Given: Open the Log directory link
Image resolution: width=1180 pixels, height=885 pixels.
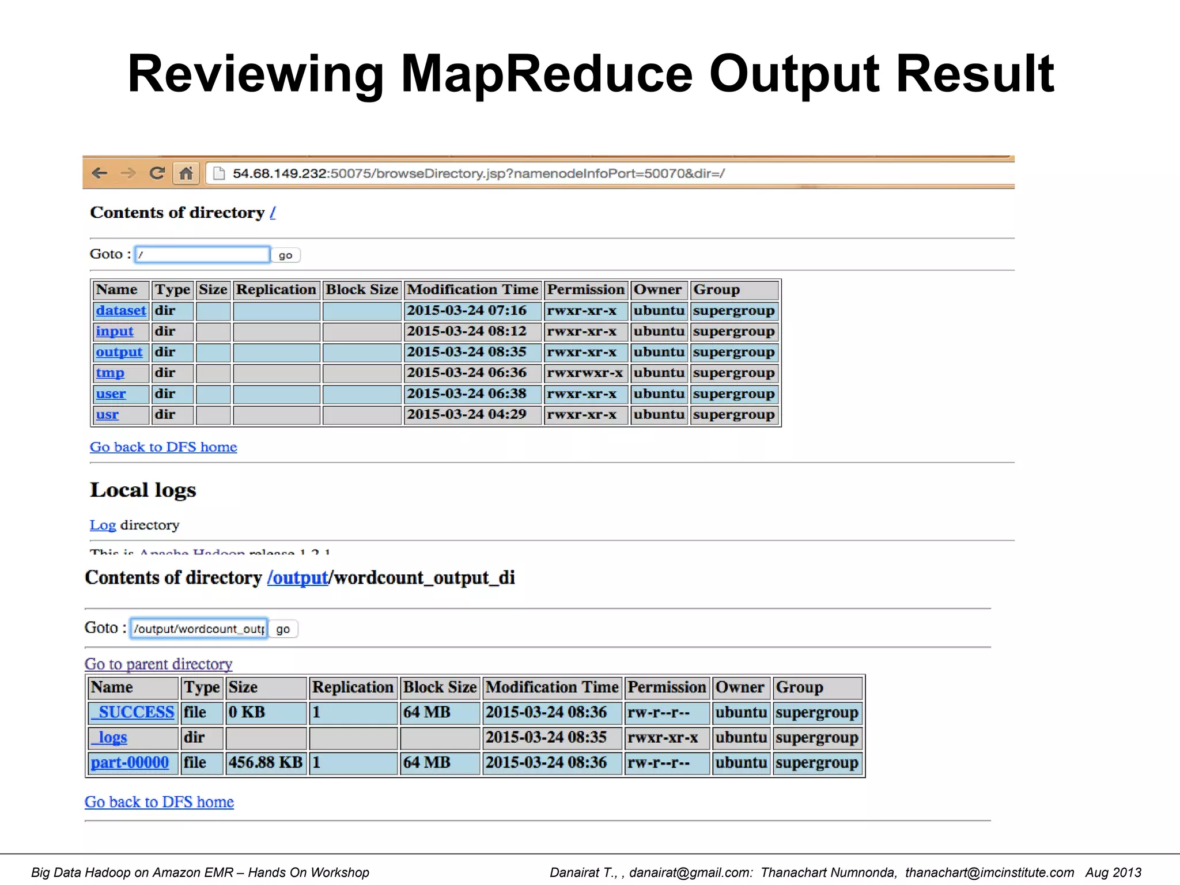Looking at the screenshot, I should click(103, 525).
